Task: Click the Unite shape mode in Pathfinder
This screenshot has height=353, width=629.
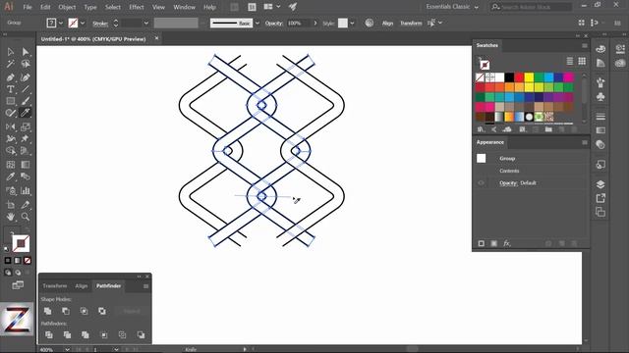Action: point(48,311)
